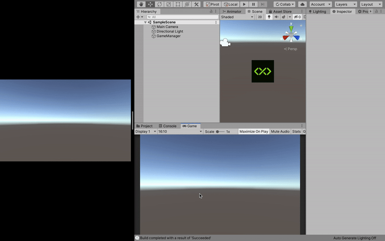This screenshot has width=385, height=241.
Task: Collapse SampleScene in Hierarchy
Action: coord(145,22)
